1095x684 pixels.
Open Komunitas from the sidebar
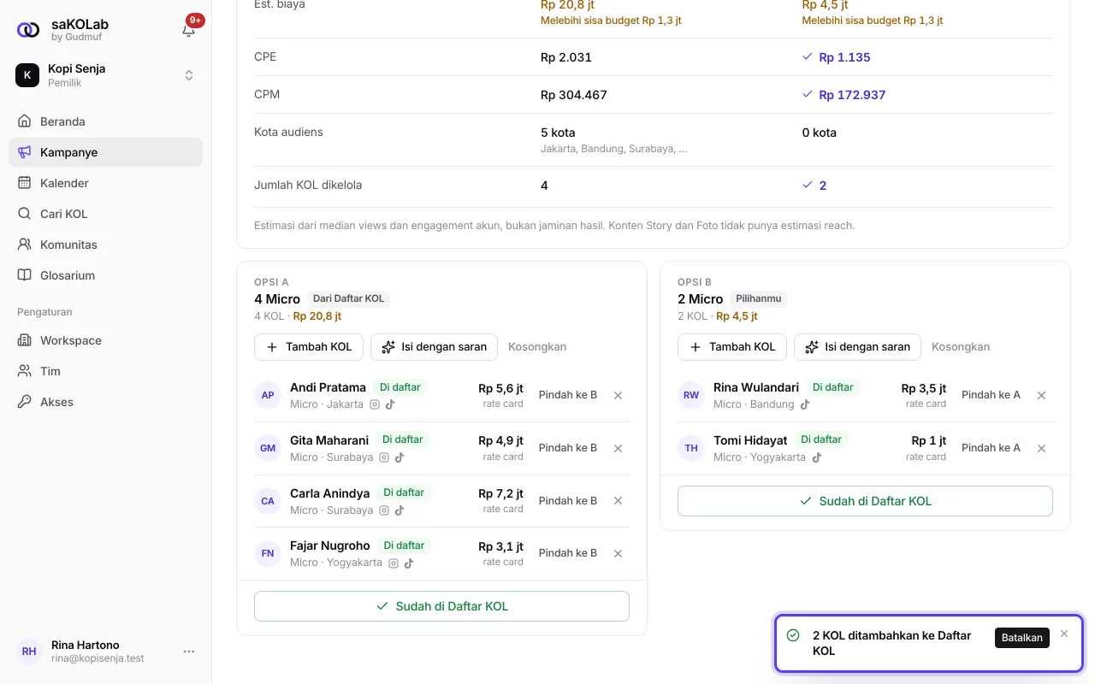pyautogui.click(x=106, y=245)
